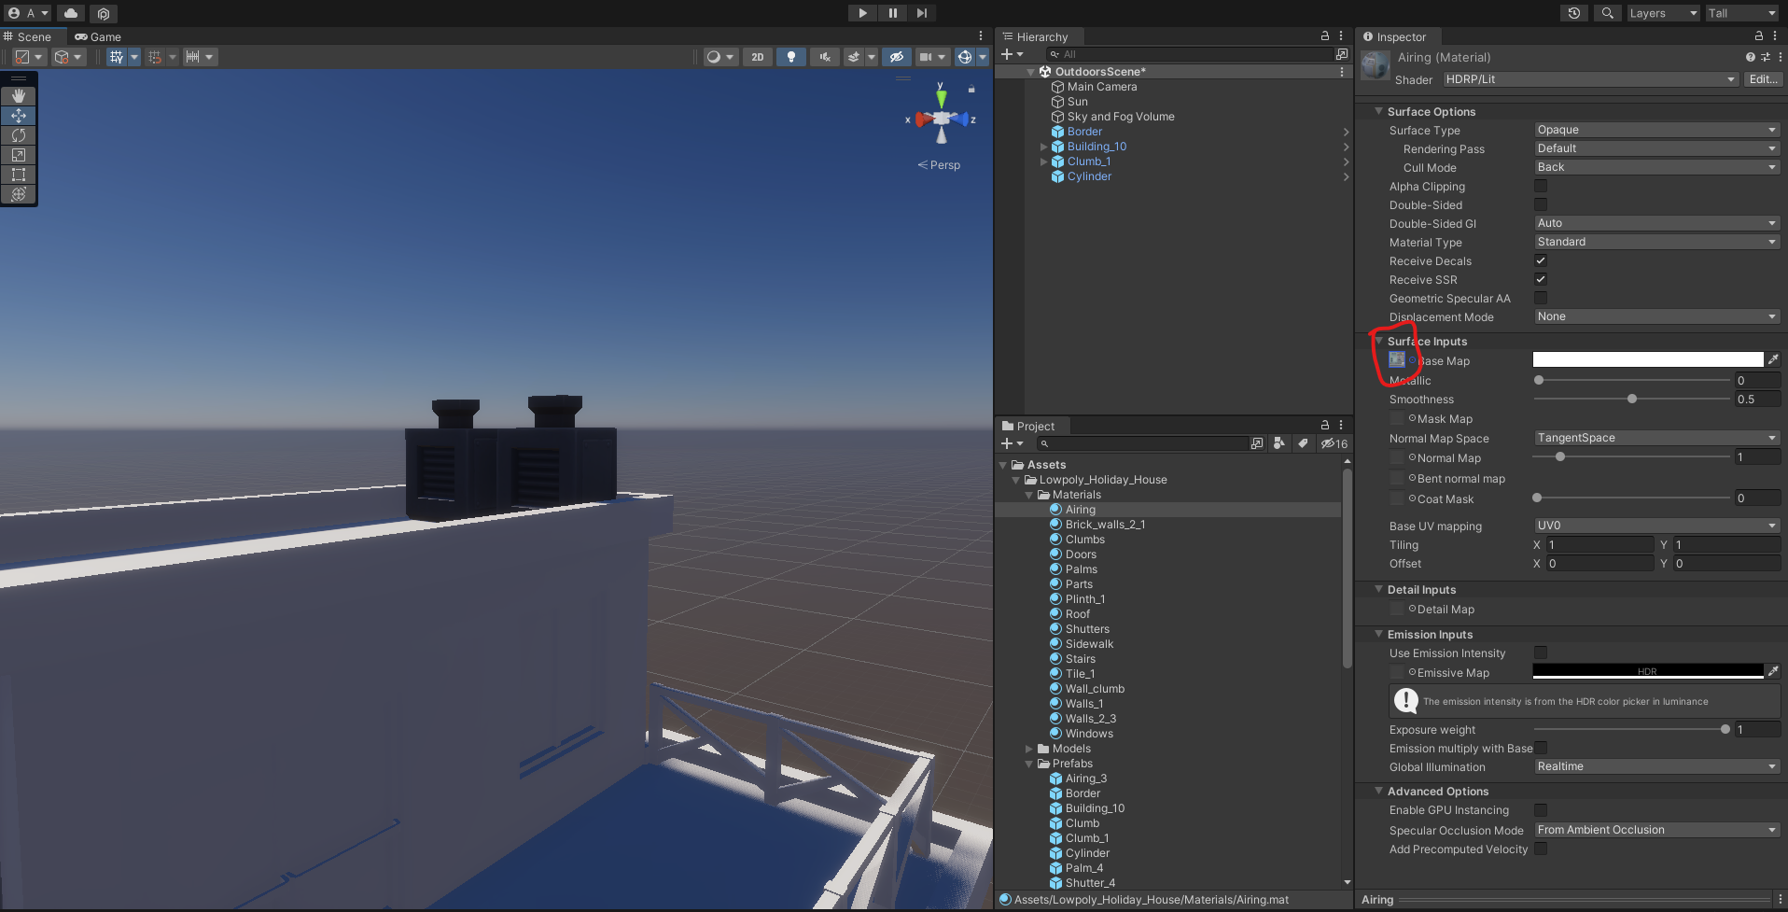Click Emissive HDR color swatch
Image resolution: width=1788 pixels, height=912 pixels.
[x=1648, y=671]
